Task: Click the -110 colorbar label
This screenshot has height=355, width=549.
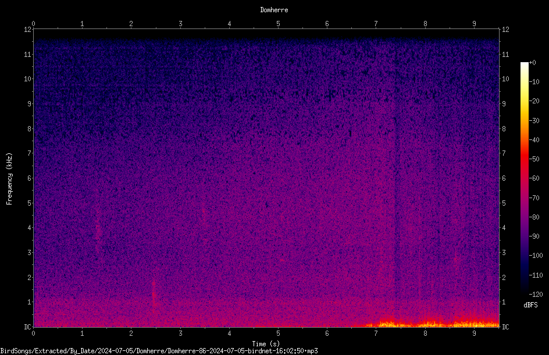Action: pos(536,275)
